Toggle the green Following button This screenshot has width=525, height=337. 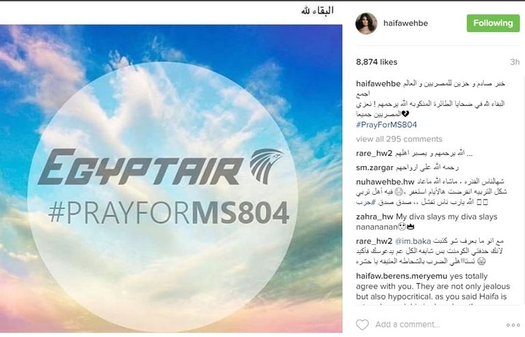(x=493, y=23)
